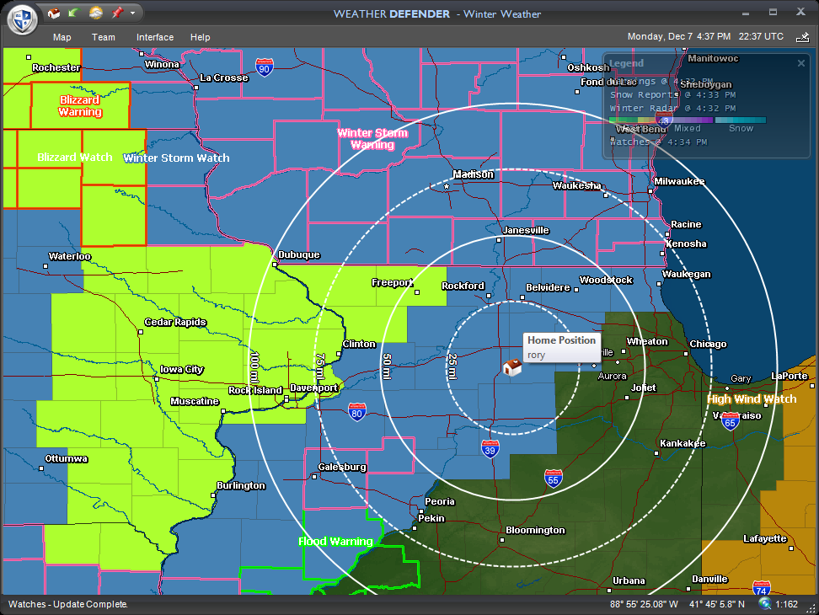
Task: Click the 22:37 UTC clock text
Action: 761,36
